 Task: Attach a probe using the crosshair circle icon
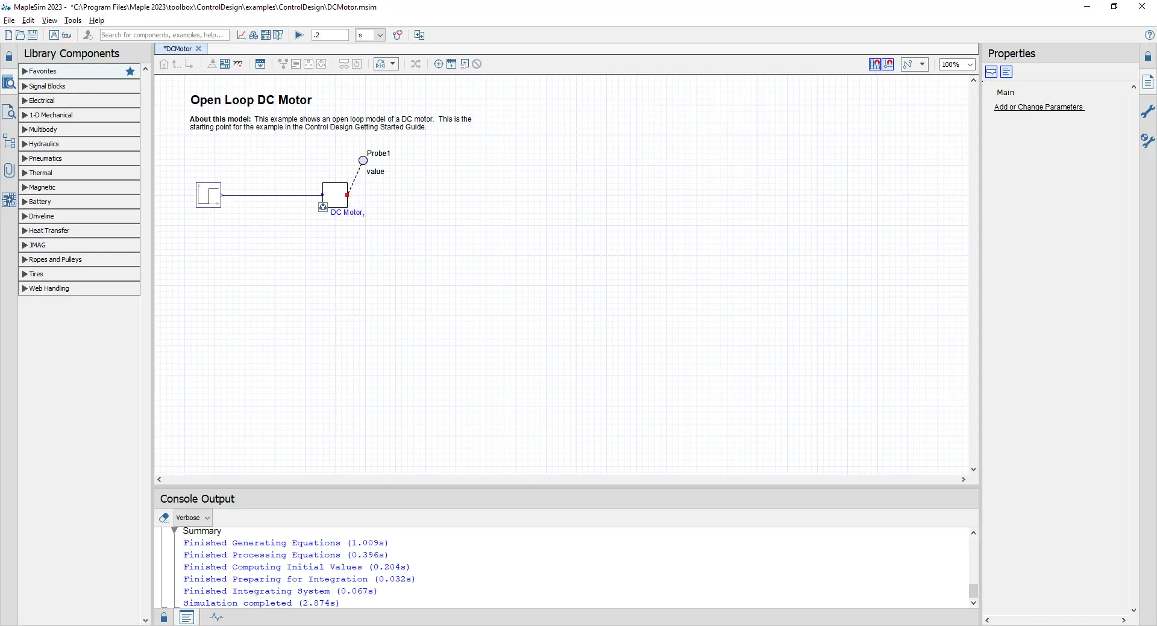439,64
